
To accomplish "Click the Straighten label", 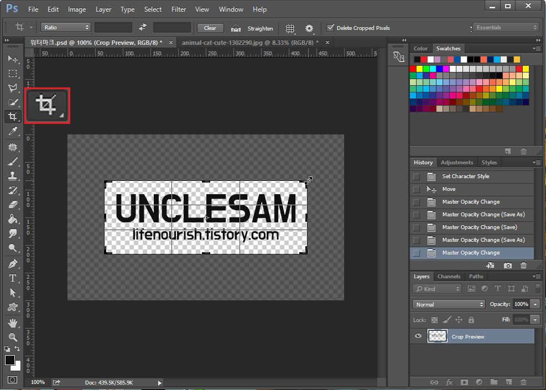I will point(260,29).
